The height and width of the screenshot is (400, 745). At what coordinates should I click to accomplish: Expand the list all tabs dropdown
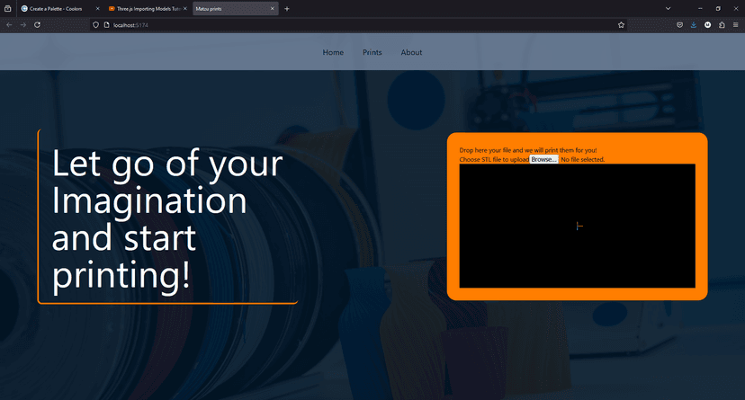668,8
